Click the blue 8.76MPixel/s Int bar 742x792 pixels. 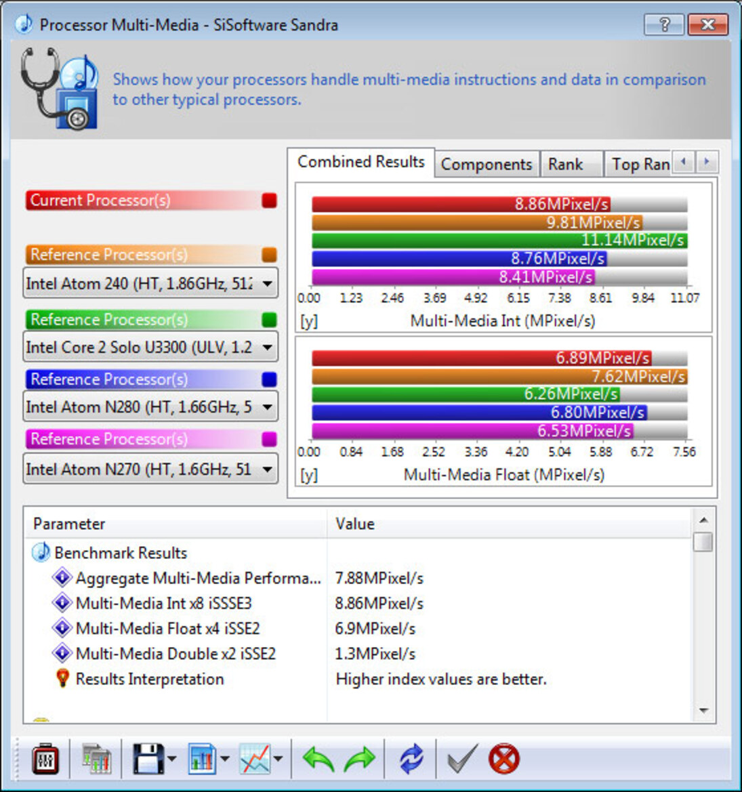click(x=459, y=259)
